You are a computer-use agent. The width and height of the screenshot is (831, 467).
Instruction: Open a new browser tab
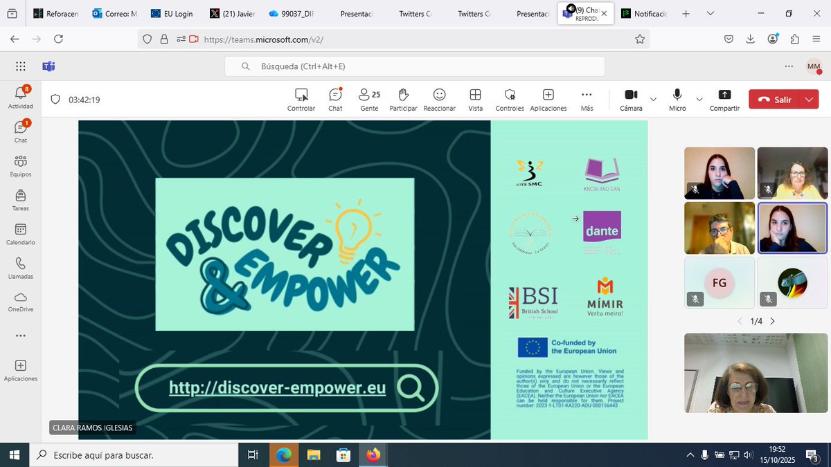pyautogui.click(x=686, y=13)
